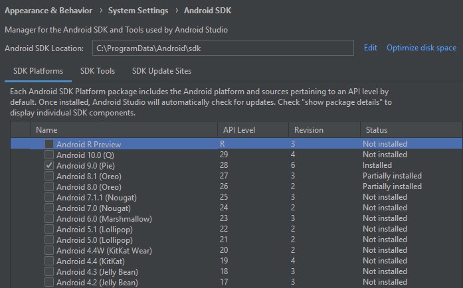The height and width of the screenshot is (288, 463).
Task: Select the Android 6.0 (Marshmallow) name text
Action: pos(104,219)
